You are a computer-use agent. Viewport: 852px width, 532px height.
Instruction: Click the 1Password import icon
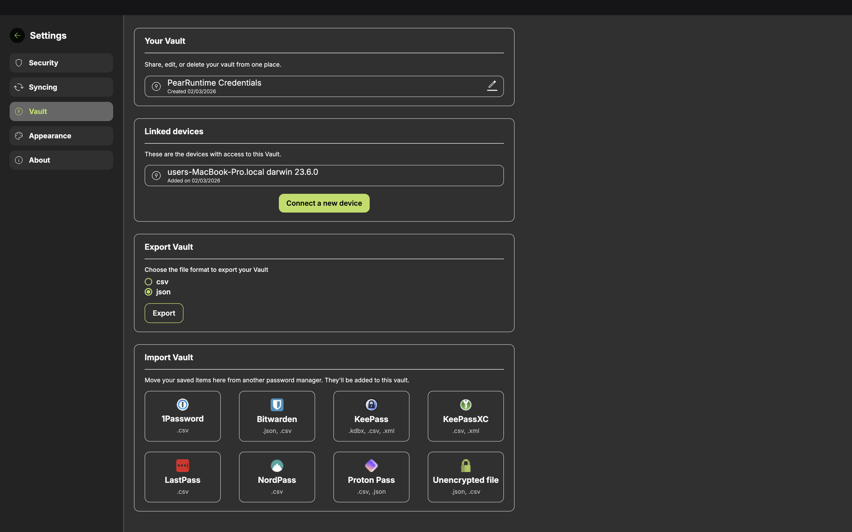pos(182,405)
